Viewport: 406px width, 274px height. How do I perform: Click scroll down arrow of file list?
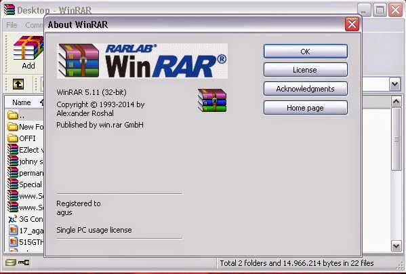396,246
